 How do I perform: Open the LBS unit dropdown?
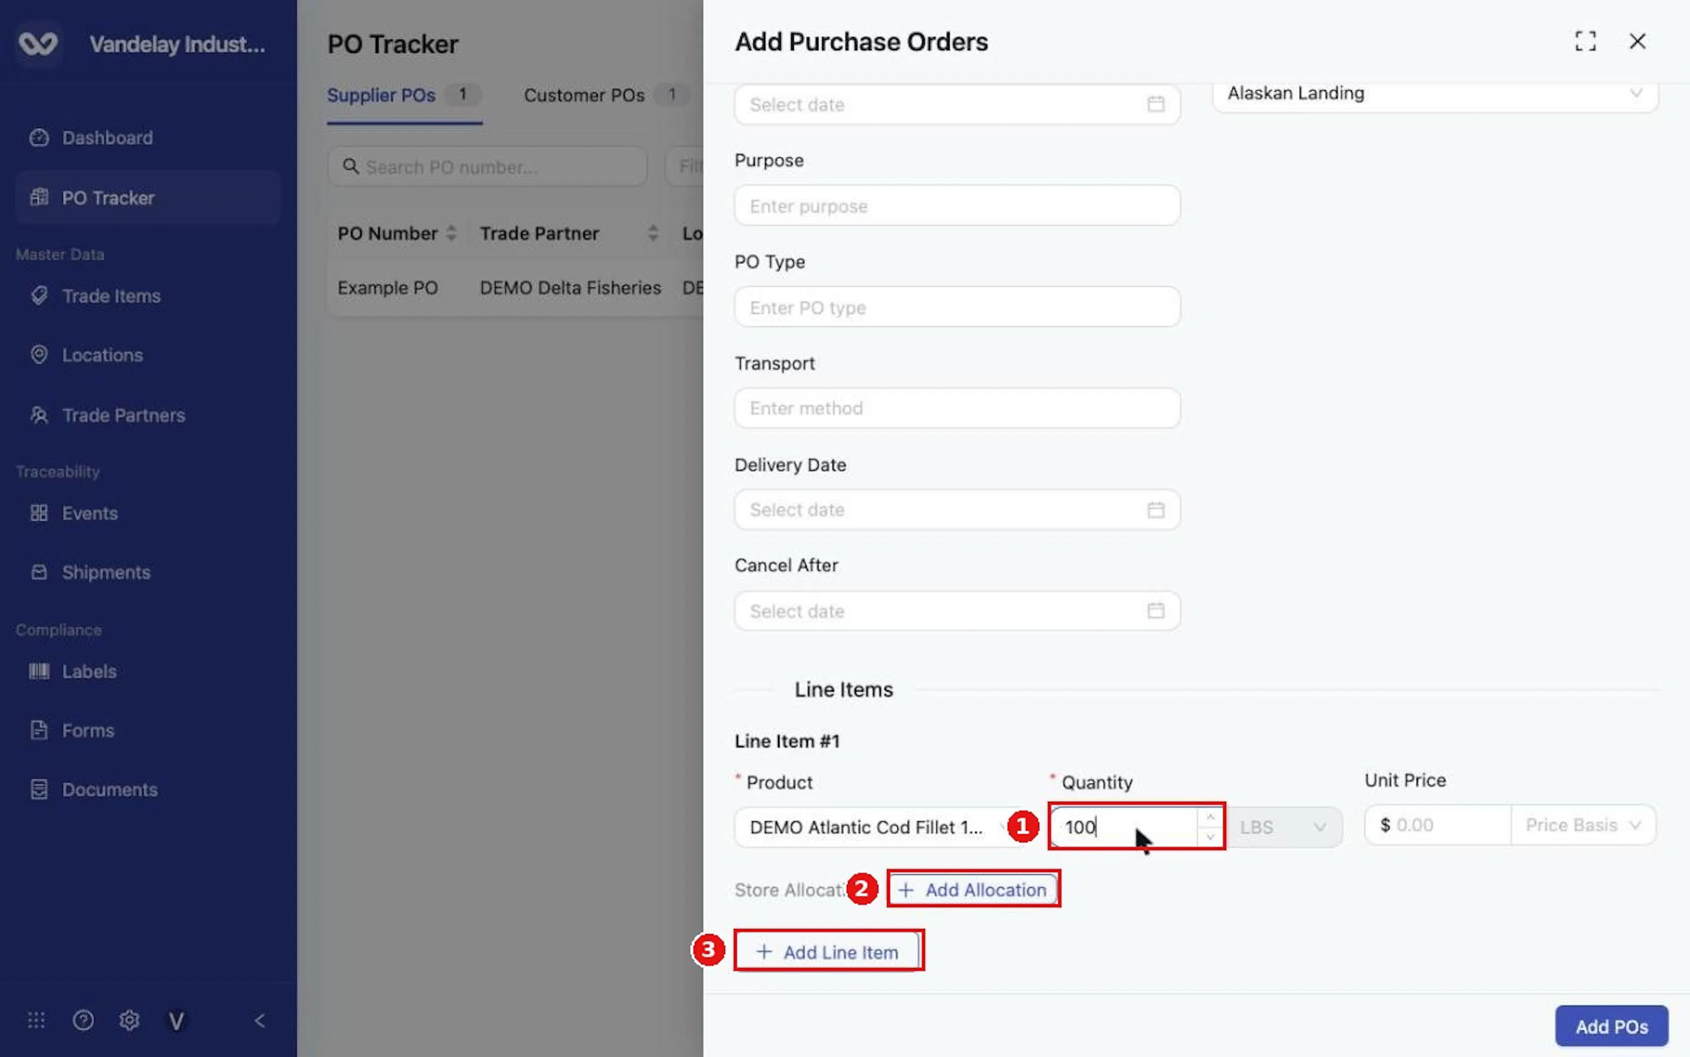[1283, 827]
